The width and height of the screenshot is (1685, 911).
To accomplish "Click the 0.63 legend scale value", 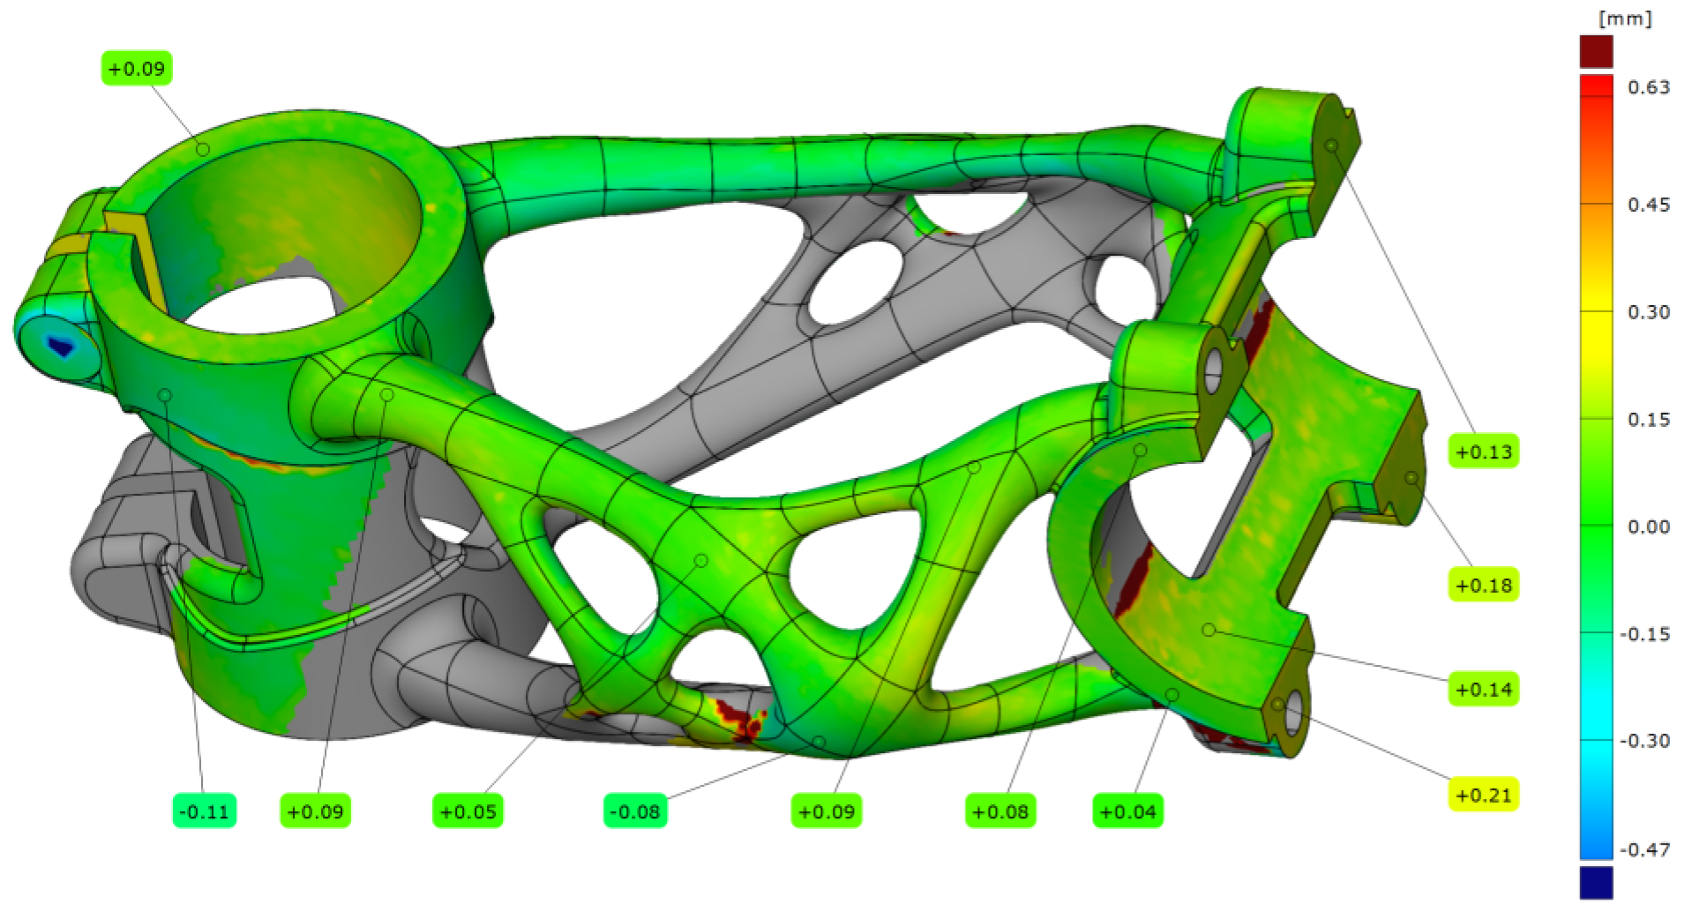I will point(1649,87).
